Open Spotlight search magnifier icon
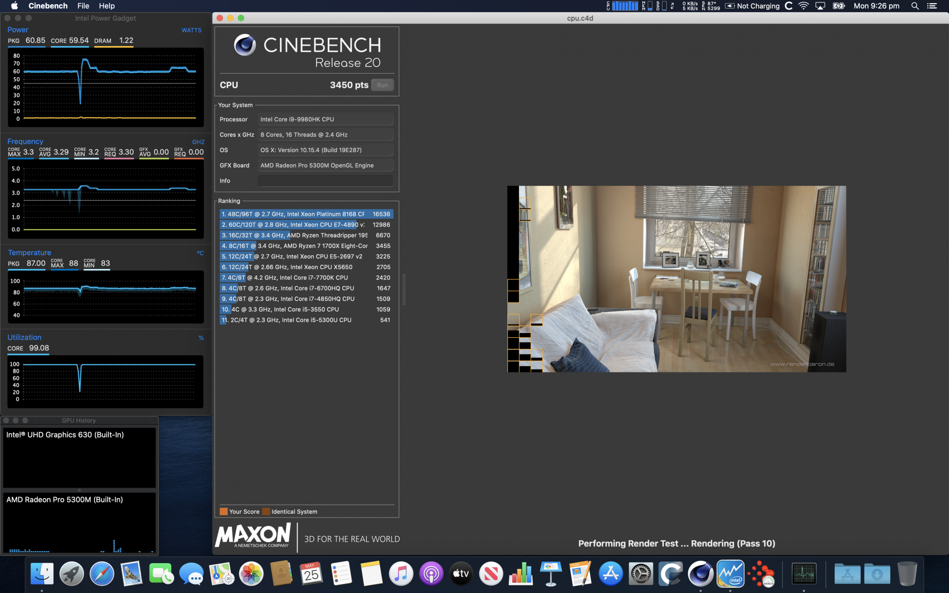949x593 pixels. coord(915,6)
